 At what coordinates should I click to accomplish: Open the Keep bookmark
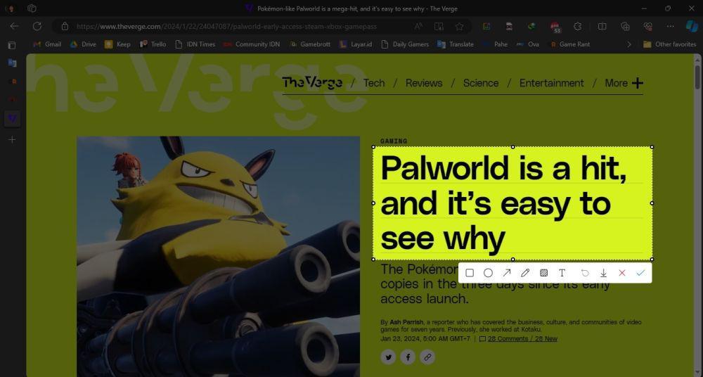(117, 44)
